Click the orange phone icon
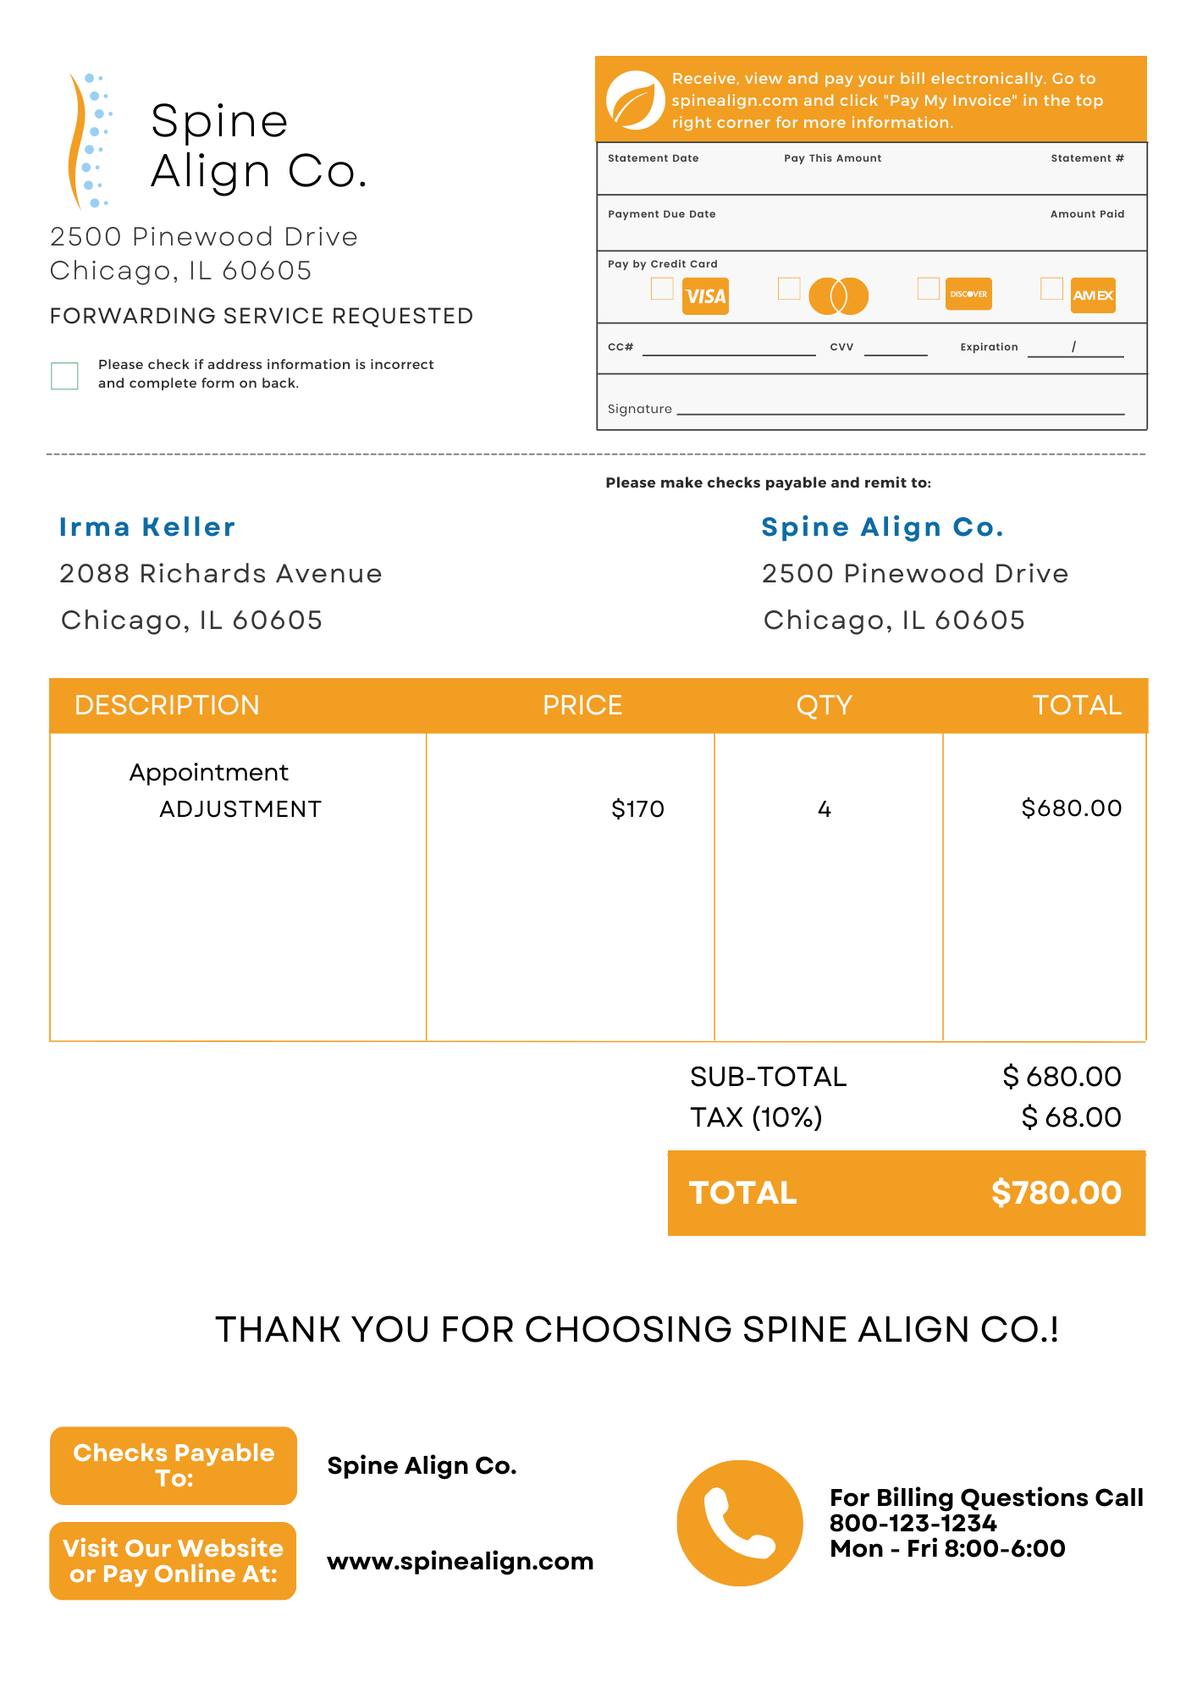Image resolution: width=1197 pixels, height=1693 pixels. coord(740,1523)
